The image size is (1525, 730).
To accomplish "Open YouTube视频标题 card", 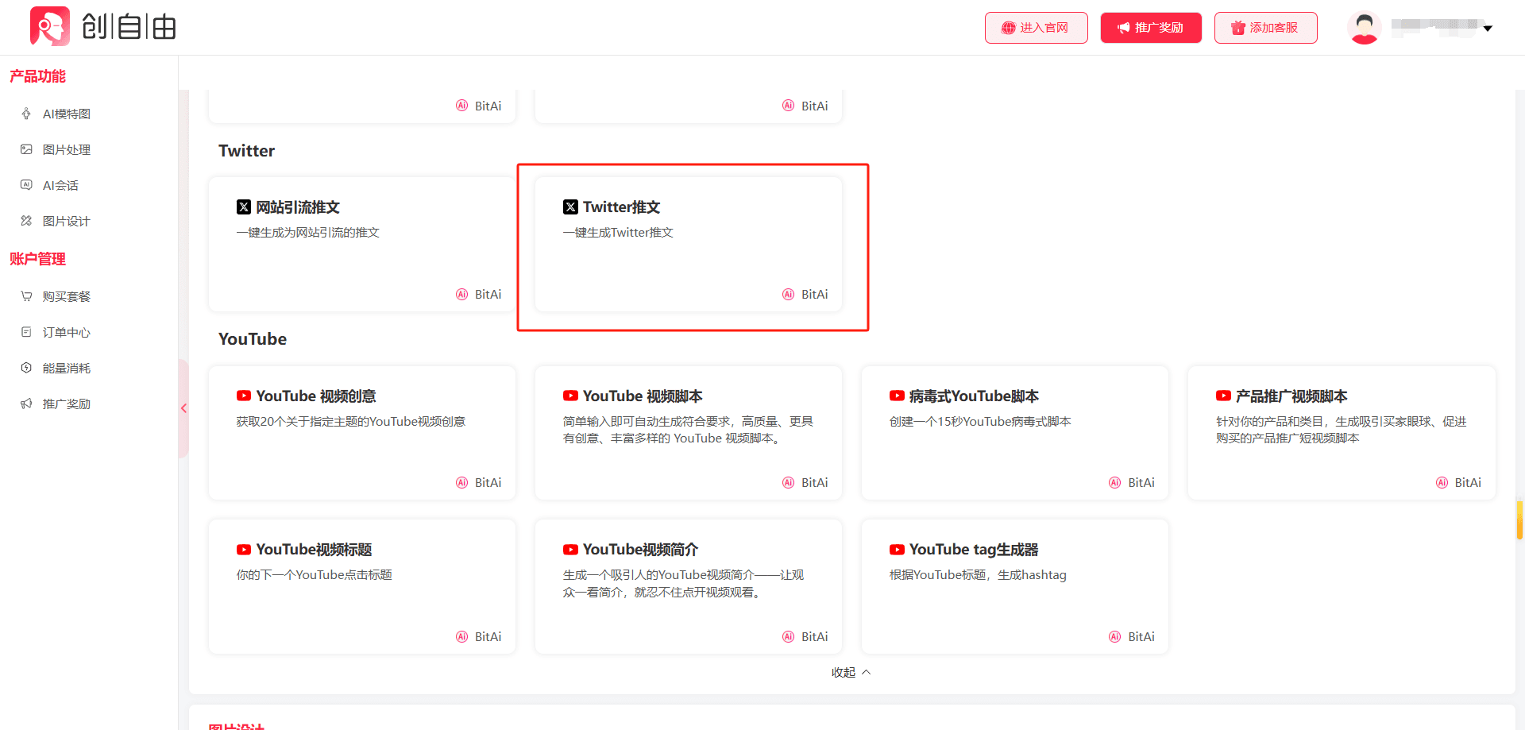I will click(x=362, y=586).
